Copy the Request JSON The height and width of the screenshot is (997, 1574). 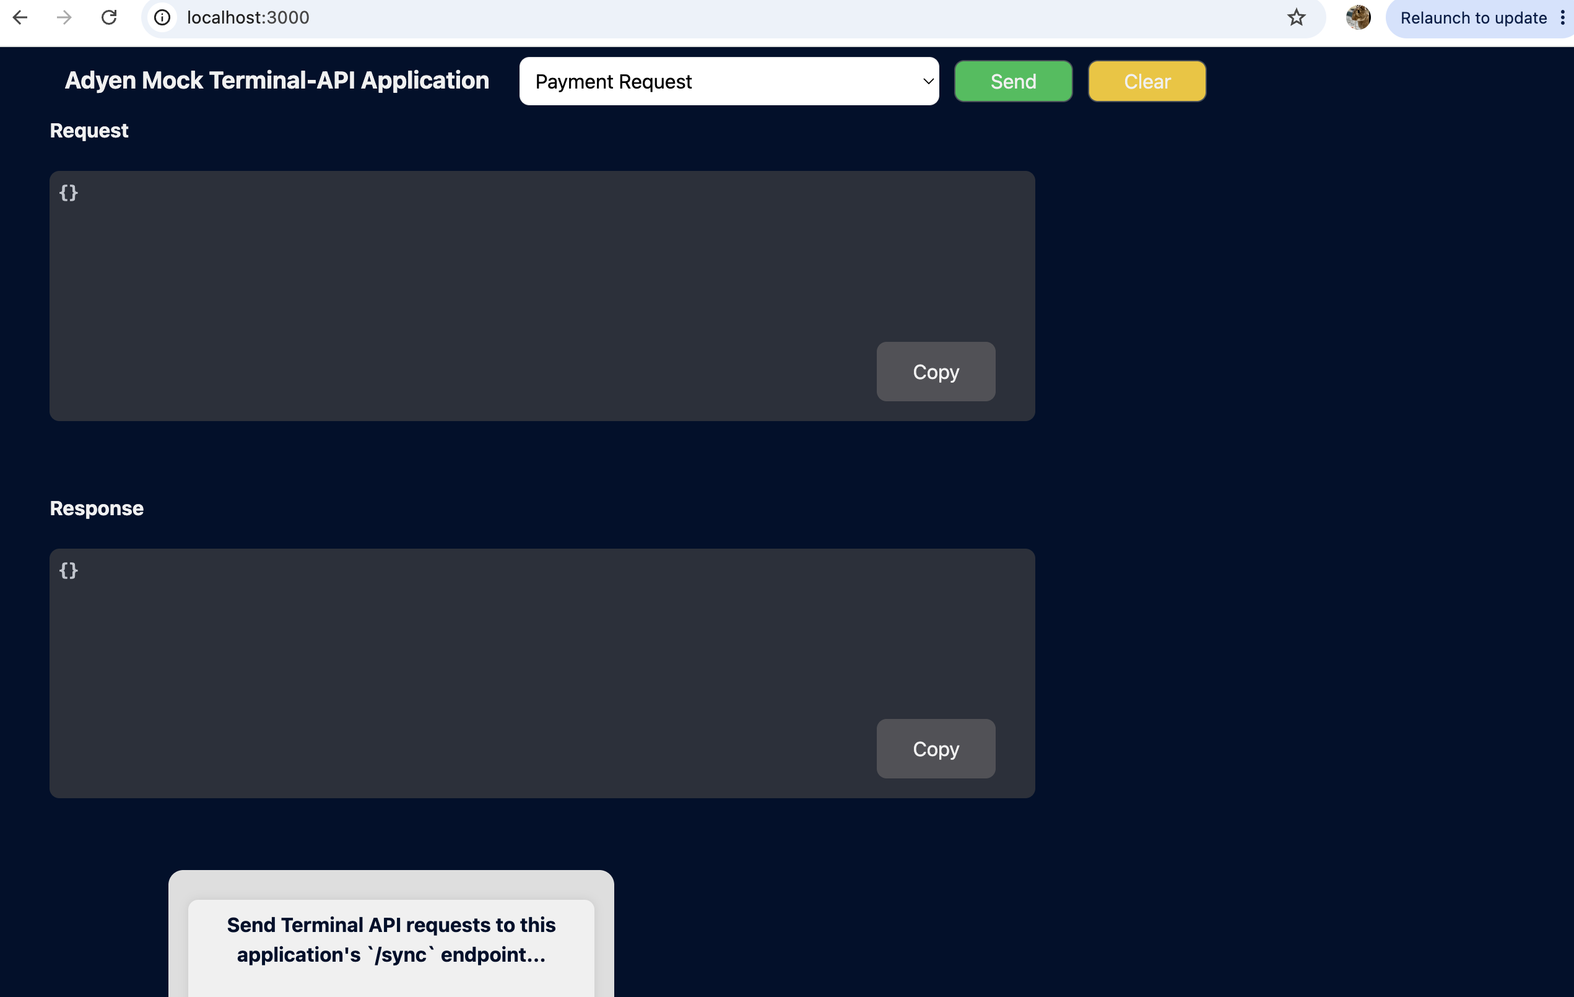point(936,372)
